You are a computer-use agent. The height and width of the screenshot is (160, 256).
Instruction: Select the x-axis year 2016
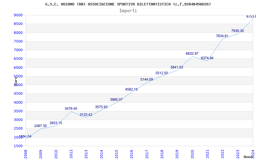132,154
